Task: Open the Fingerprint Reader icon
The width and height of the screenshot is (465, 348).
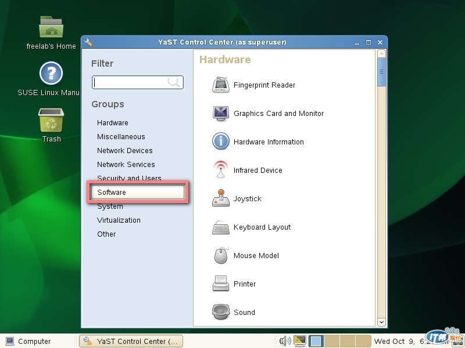Action: pos(221,85)
